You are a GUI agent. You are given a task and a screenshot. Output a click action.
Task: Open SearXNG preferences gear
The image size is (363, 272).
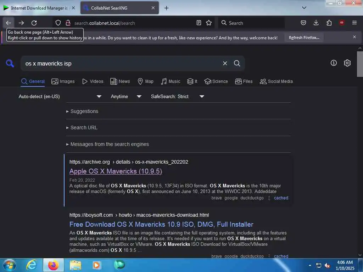[347, 63]
